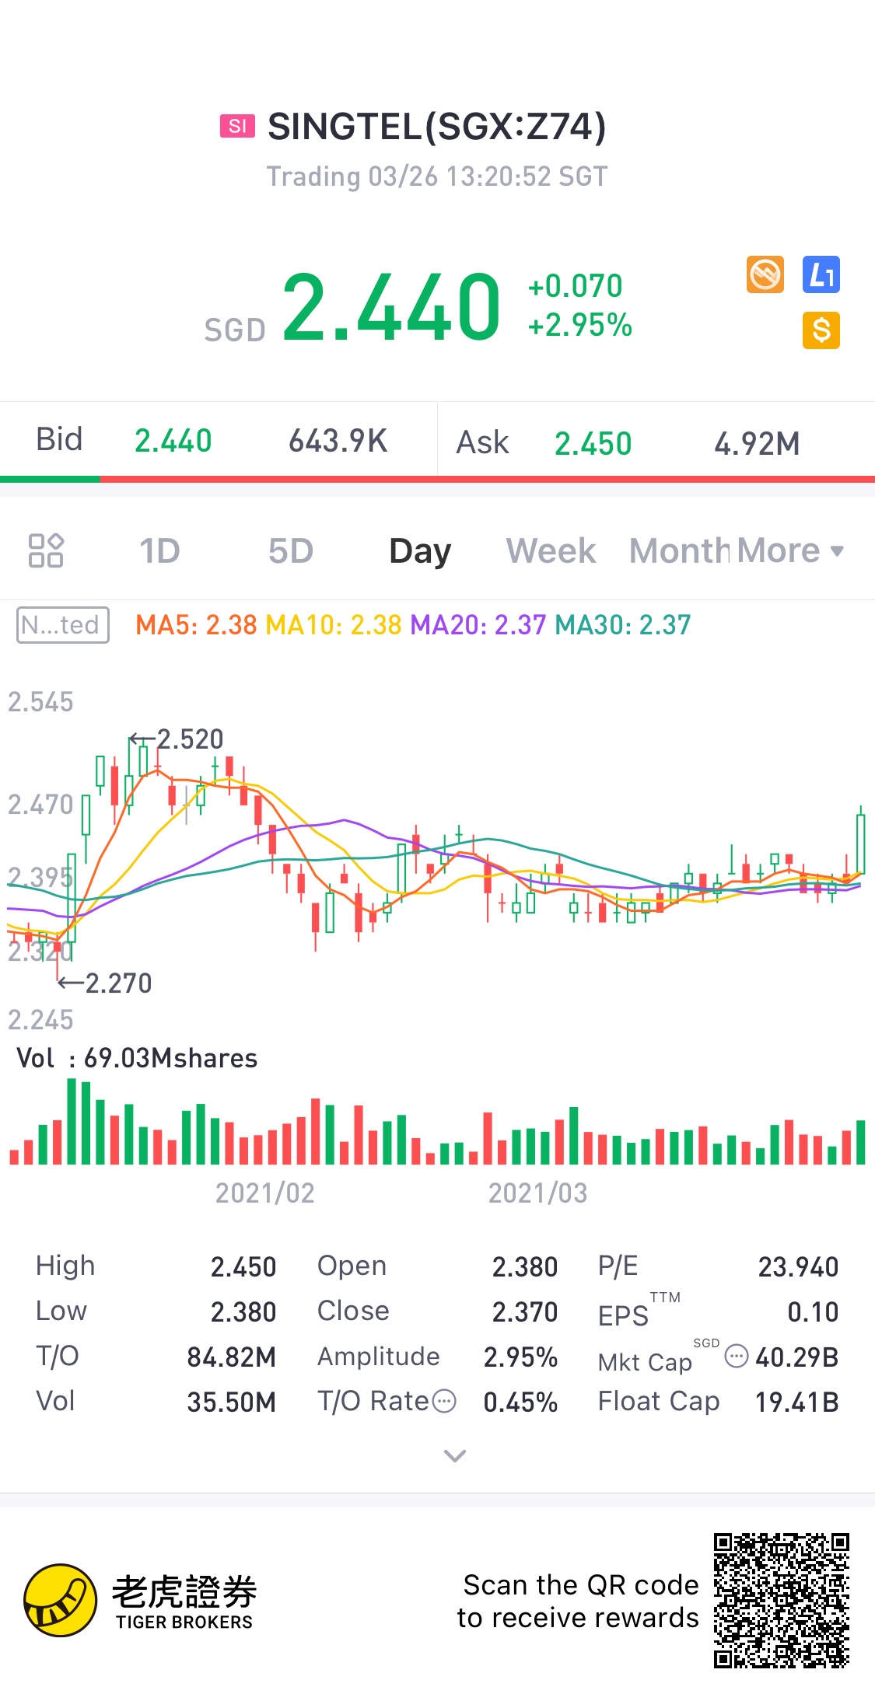Tap the SINGTEL(SGX:Z74) title
The width and height of the screenshot is (875, 1694).
[436, 126]
